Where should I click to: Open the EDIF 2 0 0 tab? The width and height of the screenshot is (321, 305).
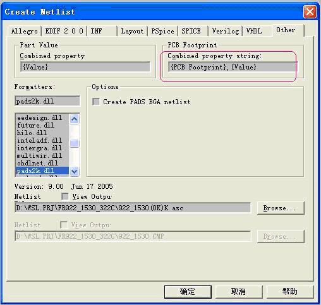tap(64, 31)
